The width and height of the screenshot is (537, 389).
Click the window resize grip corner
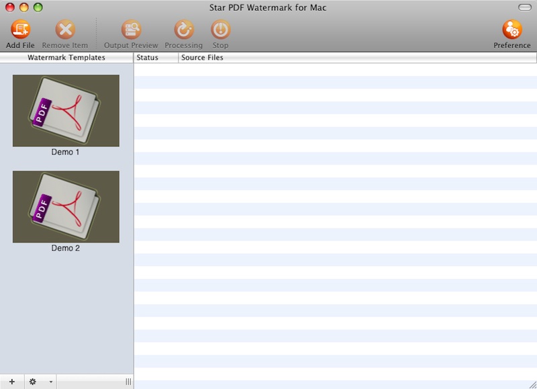532,384
